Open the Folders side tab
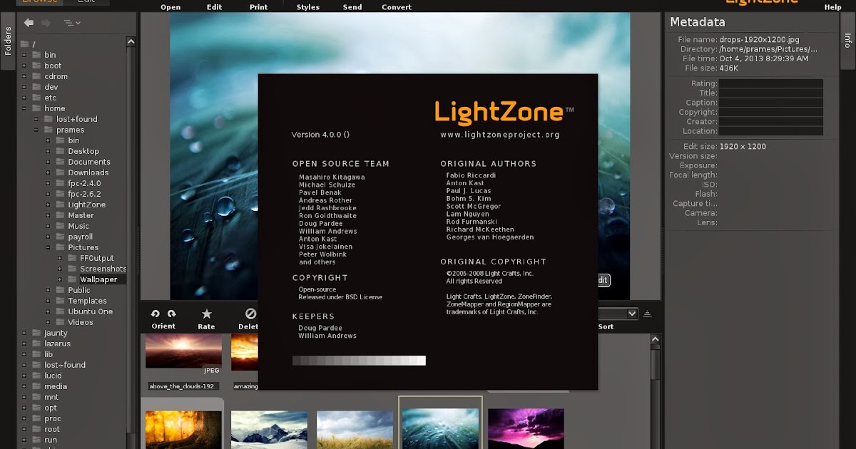This screenshot has height=449, width=856. [8, 41]
